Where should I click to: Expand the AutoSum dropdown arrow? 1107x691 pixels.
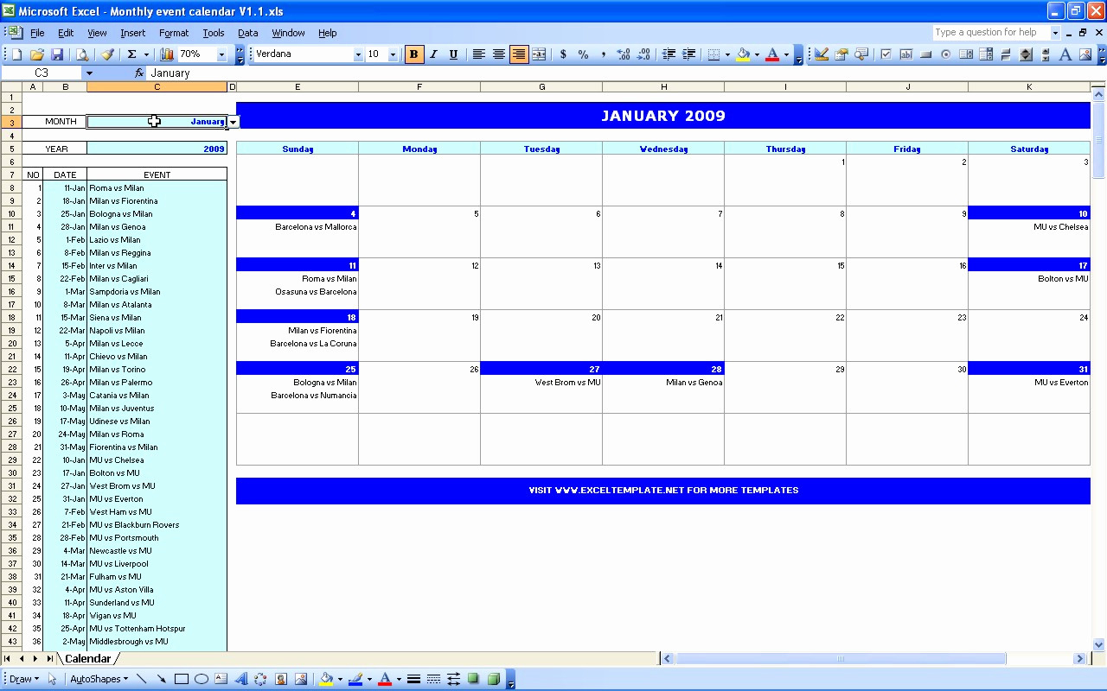point(146,54)
